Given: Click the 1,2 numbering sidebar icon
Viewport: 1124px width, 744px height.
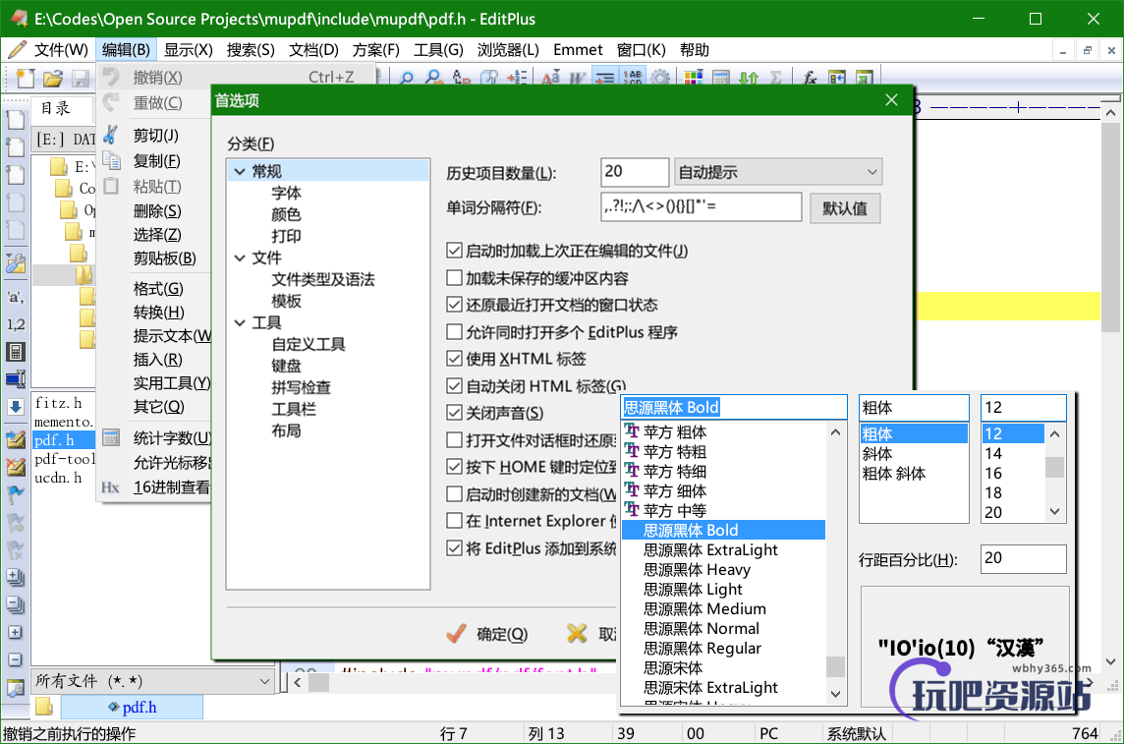Looking at the screenshot, I should 15,324.
